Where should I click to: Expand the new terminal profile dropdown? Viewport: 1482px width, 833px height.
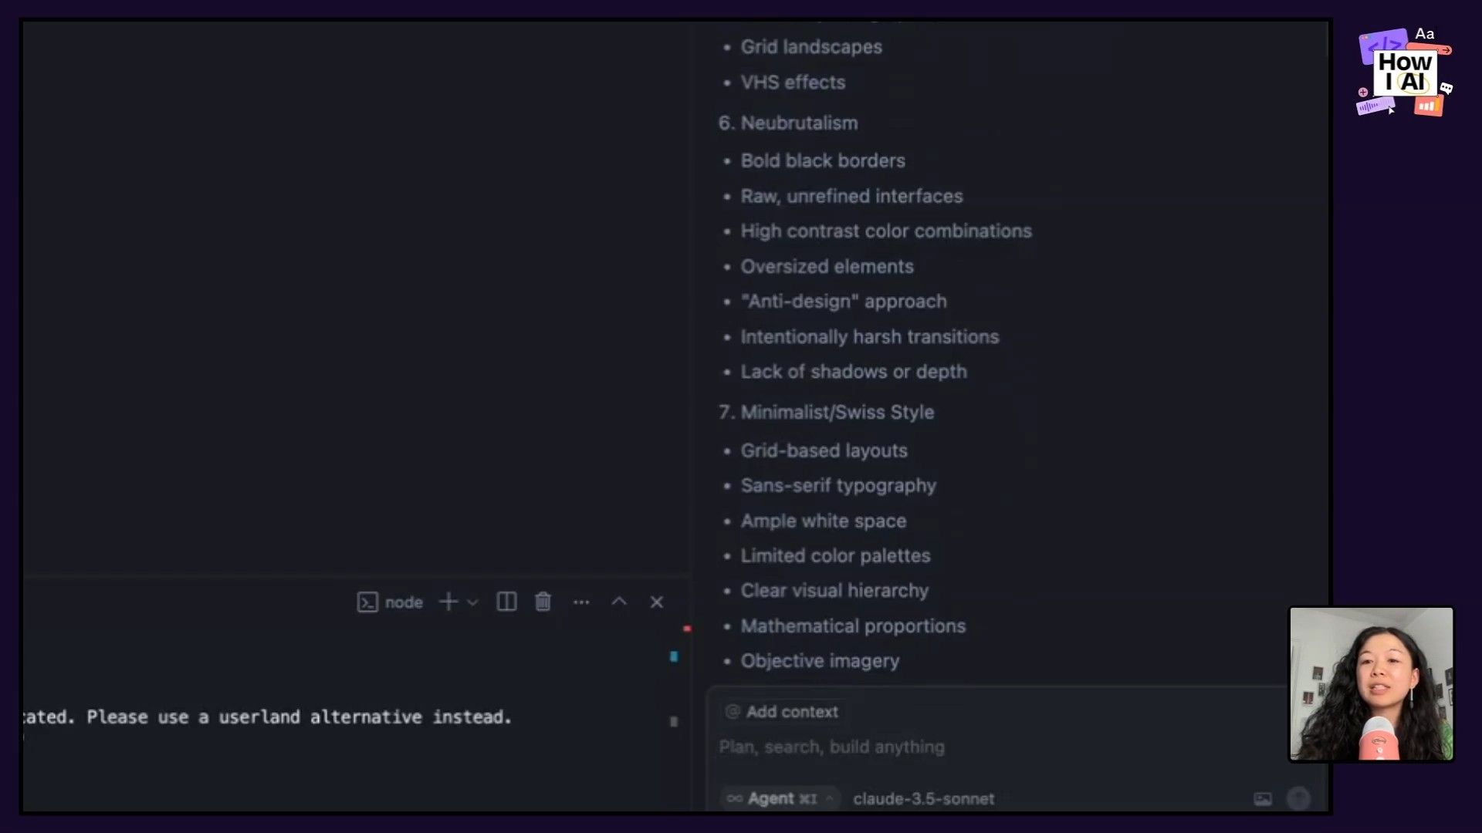click(x=472, y=602)
